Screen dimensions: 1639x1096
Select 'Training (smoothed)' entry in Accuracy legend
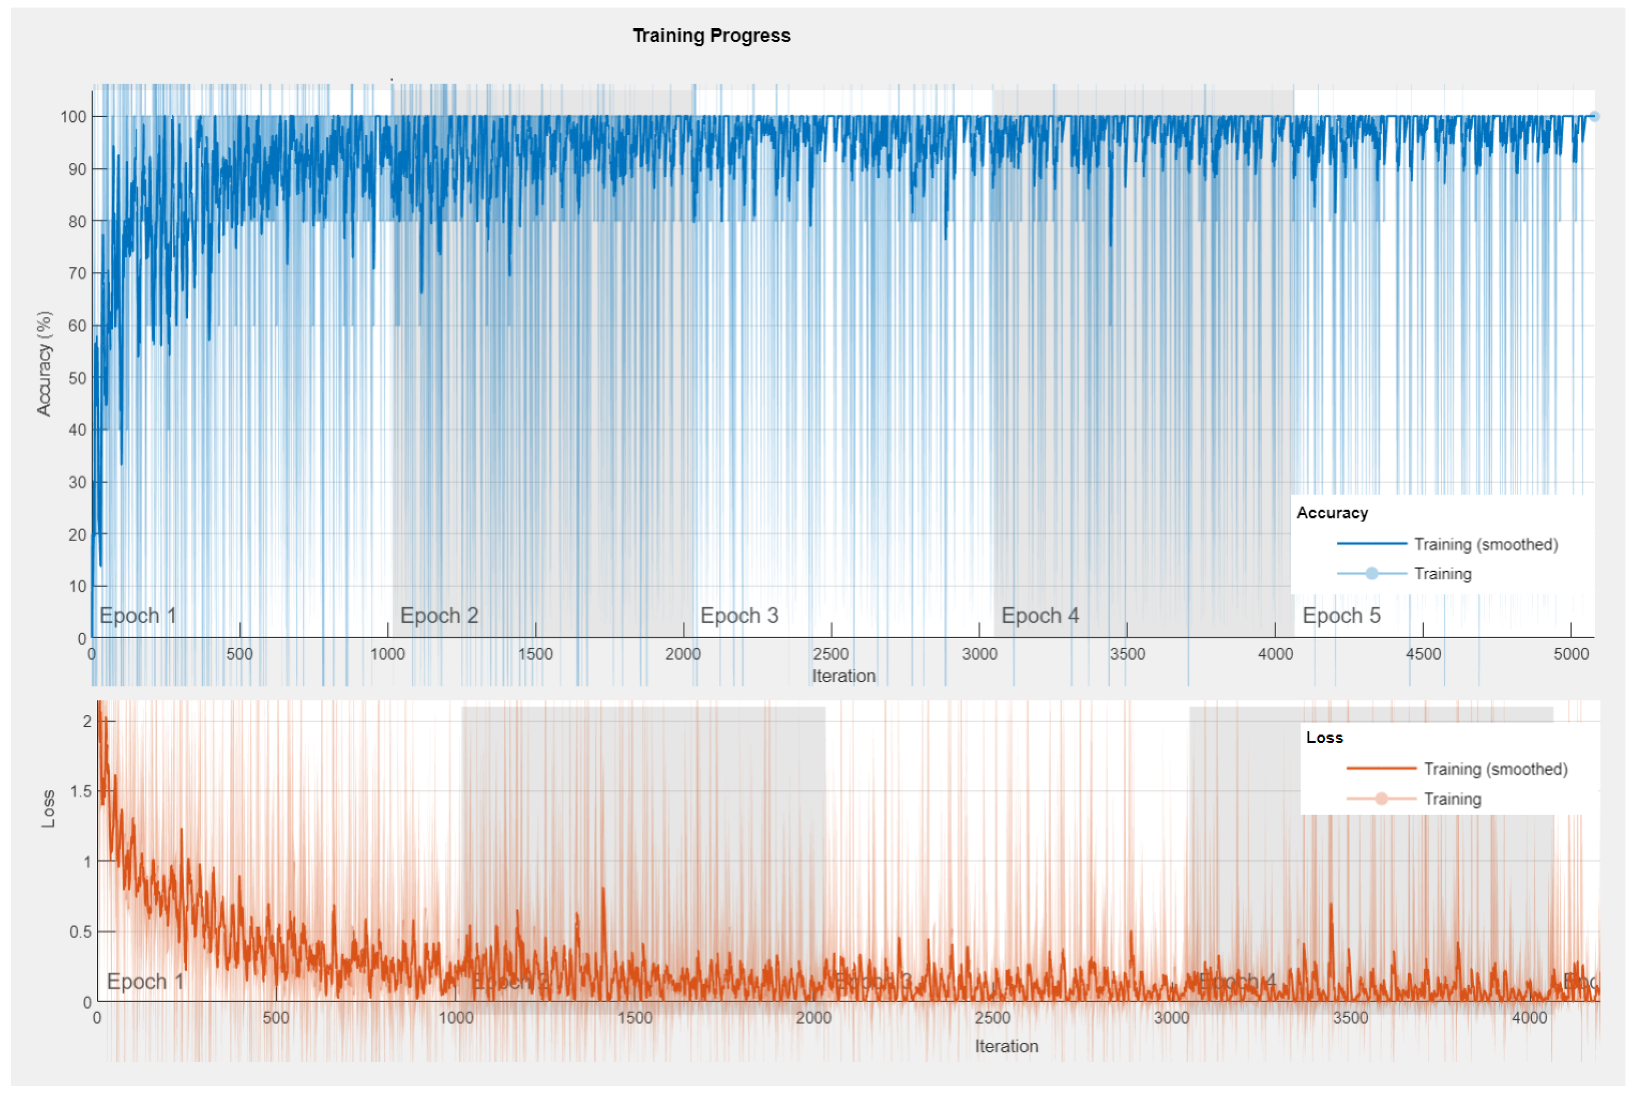(1485, 544)
